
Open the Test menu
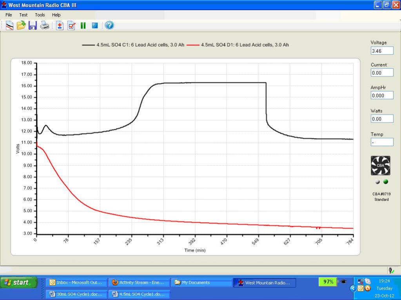[23, 15]
